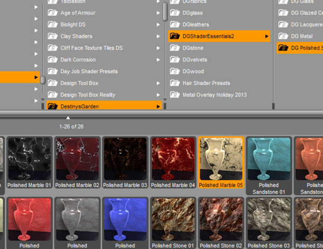Select the DGvelvets folder label
Image resolution: width=323 pixels, height=249 pixels.
pos(195,60)
